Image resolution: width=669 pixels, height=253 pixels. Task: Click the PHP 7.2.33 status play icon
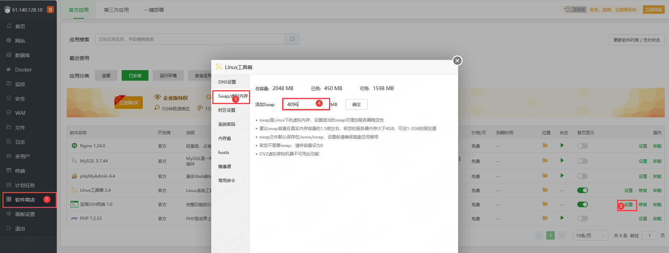[x=562, y=218]
